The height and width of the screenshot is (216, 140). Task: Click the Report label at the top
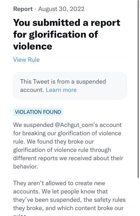[x=23, y=9]
